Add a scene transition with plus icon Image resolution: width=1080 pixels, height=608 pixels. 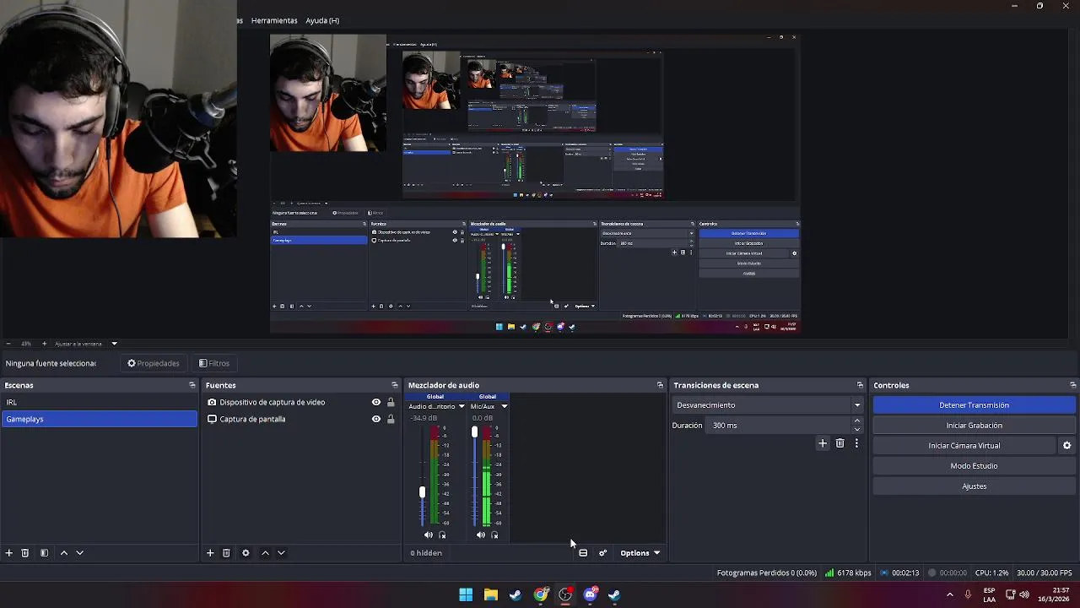tap(823, 443)
